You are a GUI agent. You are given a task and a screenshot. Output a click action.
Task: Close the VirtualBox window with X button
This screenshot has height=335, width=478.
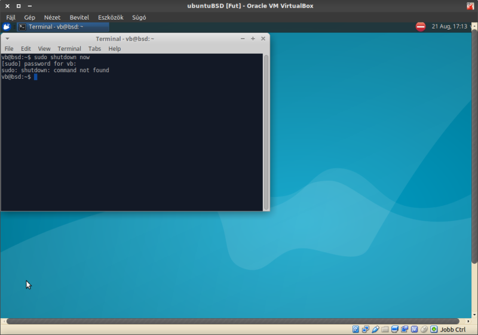pos(7,6)
